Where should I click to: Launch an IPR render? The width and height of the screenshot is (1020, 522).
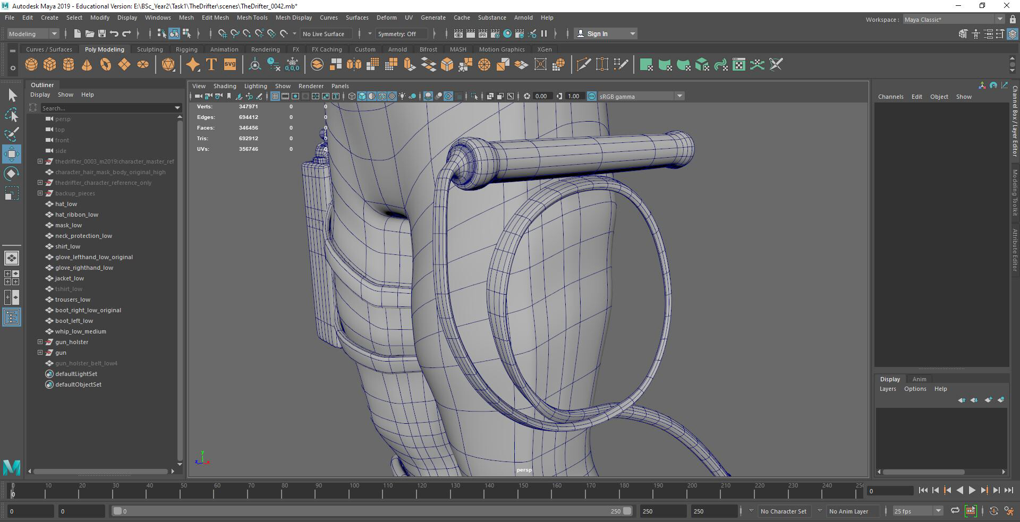click(x=482, y=33)
